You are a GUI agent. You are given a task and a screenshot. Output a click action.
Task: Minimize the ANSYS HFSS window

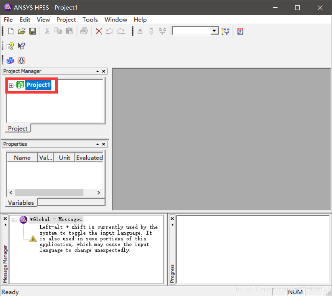275,8
